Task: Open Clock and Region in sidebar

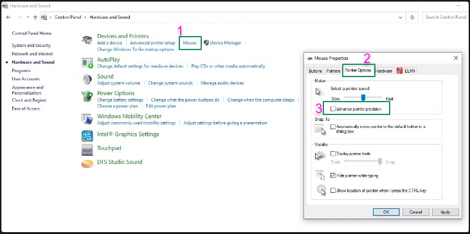Action: point(29,100)
